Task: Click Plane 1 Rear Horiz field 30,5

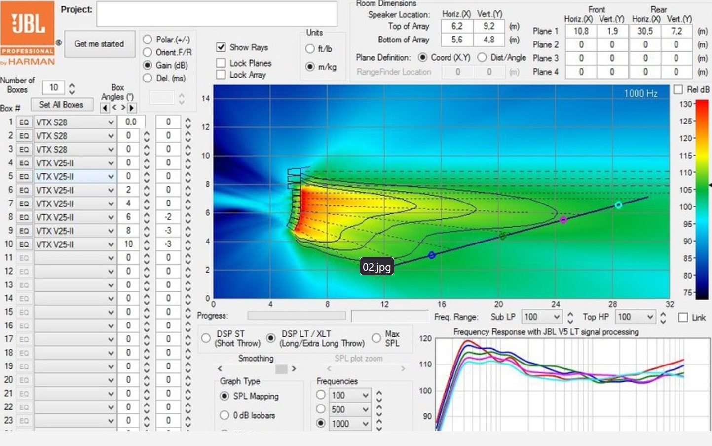Action: 645,31
